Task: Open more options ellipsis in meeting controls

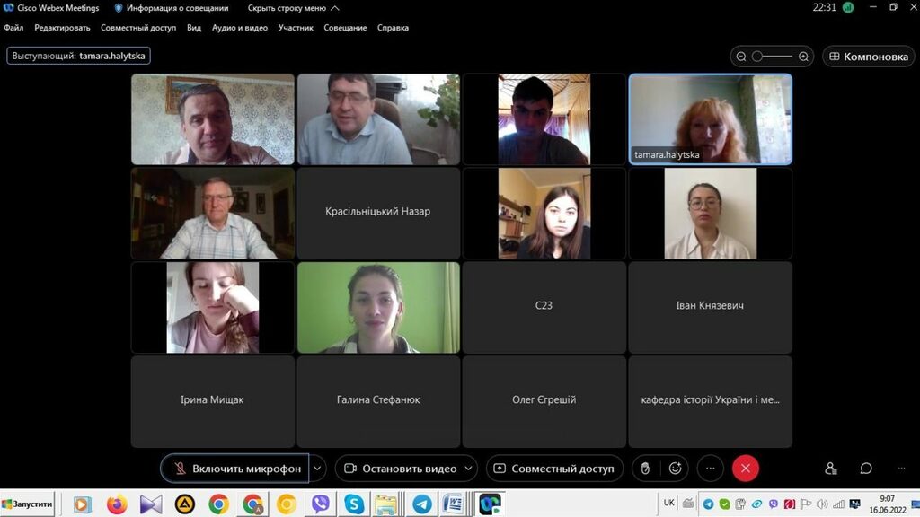Action: tap(710, 469)
